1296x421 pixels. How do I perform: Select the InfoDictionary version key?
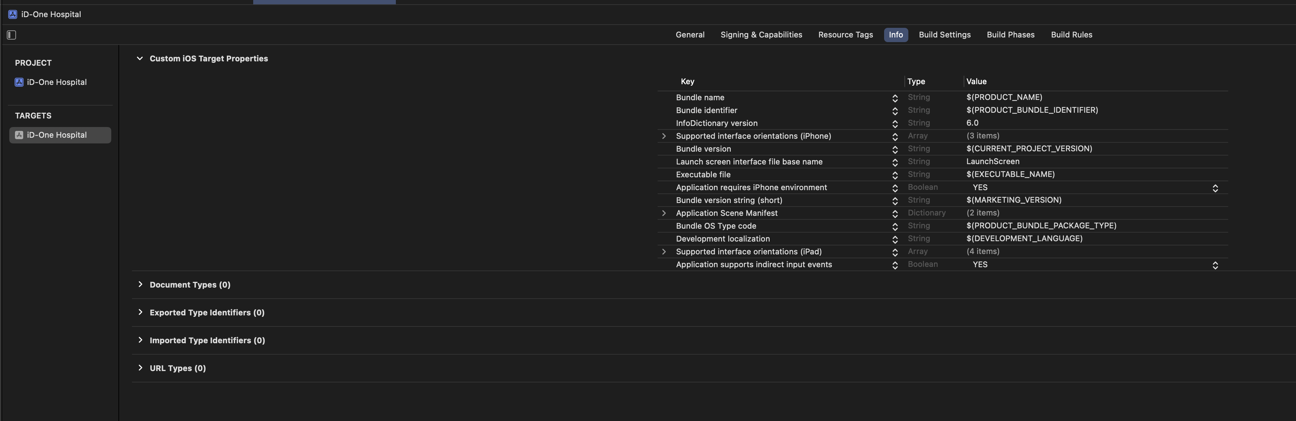(716, 123)
